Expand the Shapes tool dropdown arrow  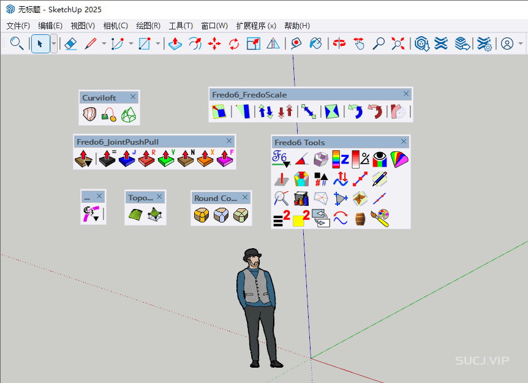[x=157, y=44]
